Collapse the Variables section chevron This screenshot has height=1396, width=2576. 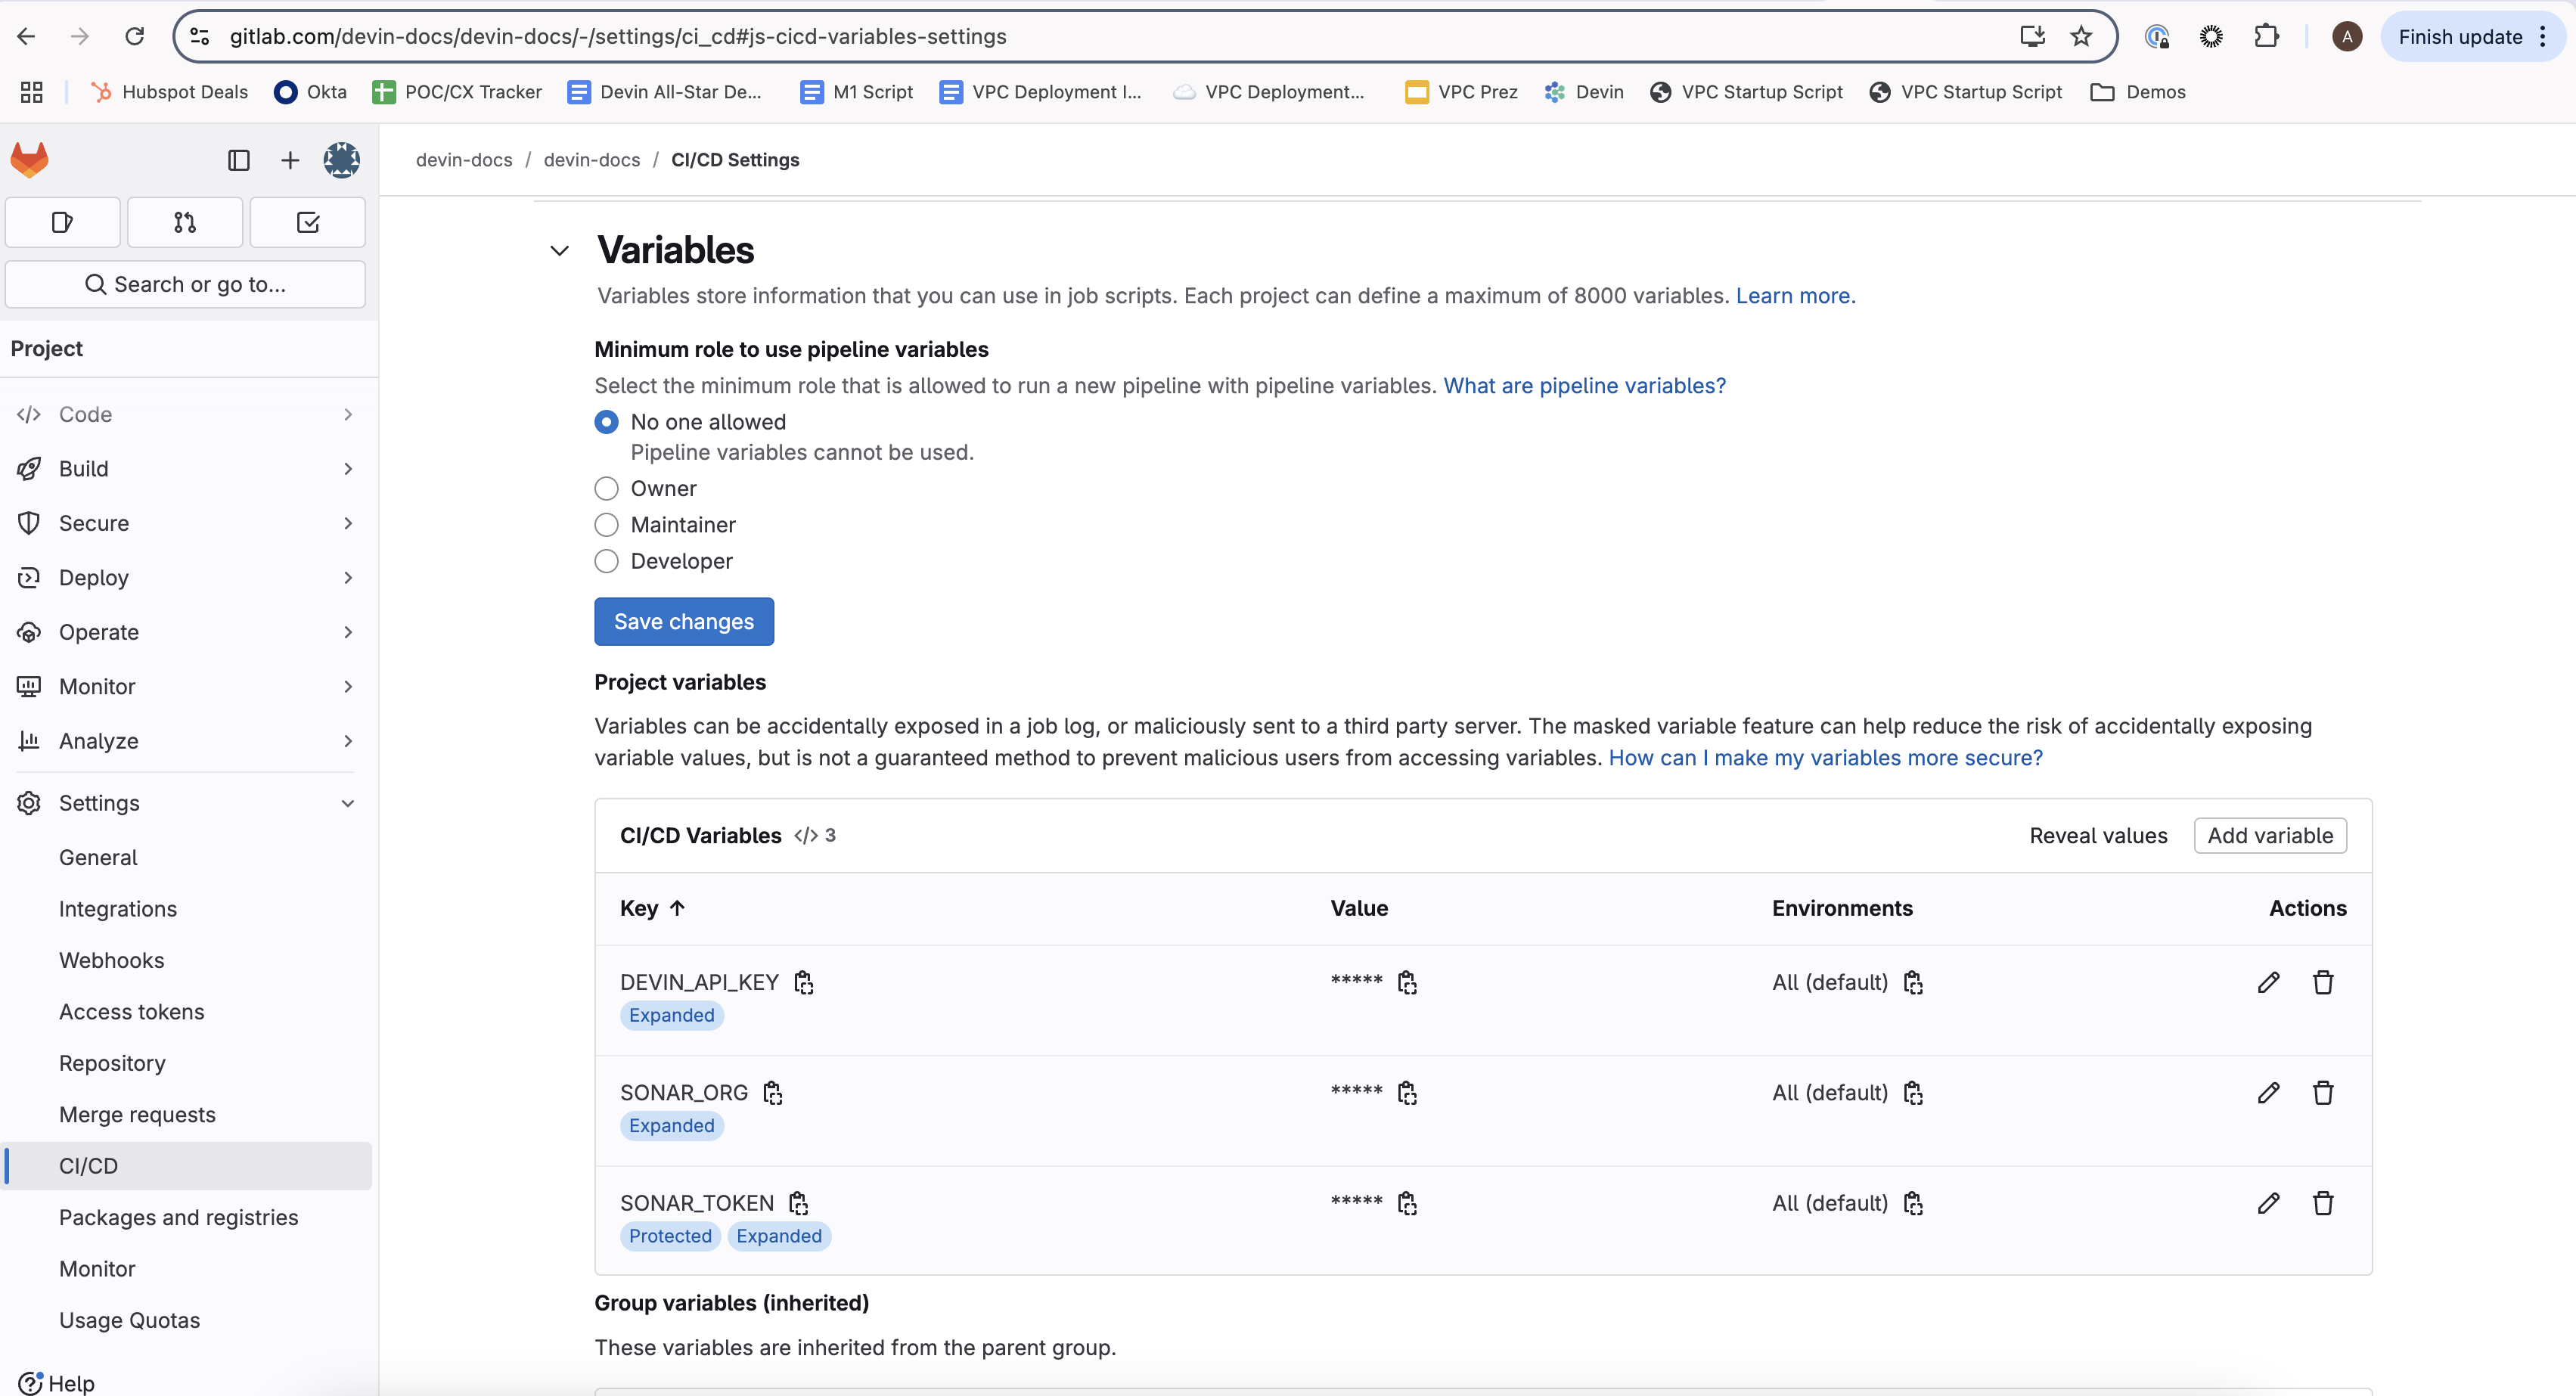pos(558,250)
